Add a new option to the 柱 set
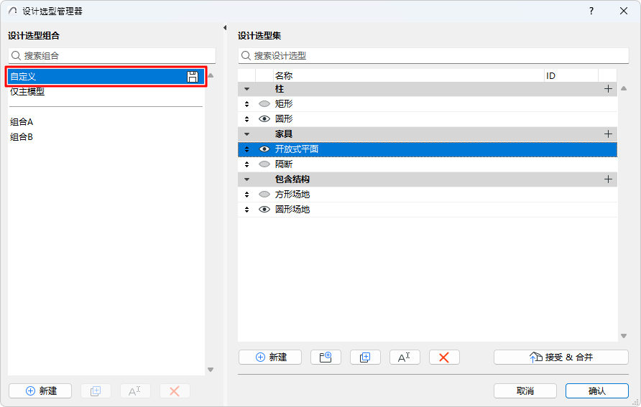This screenshot has width=641, height=407. pyautogui.click(x=608, y=88)
